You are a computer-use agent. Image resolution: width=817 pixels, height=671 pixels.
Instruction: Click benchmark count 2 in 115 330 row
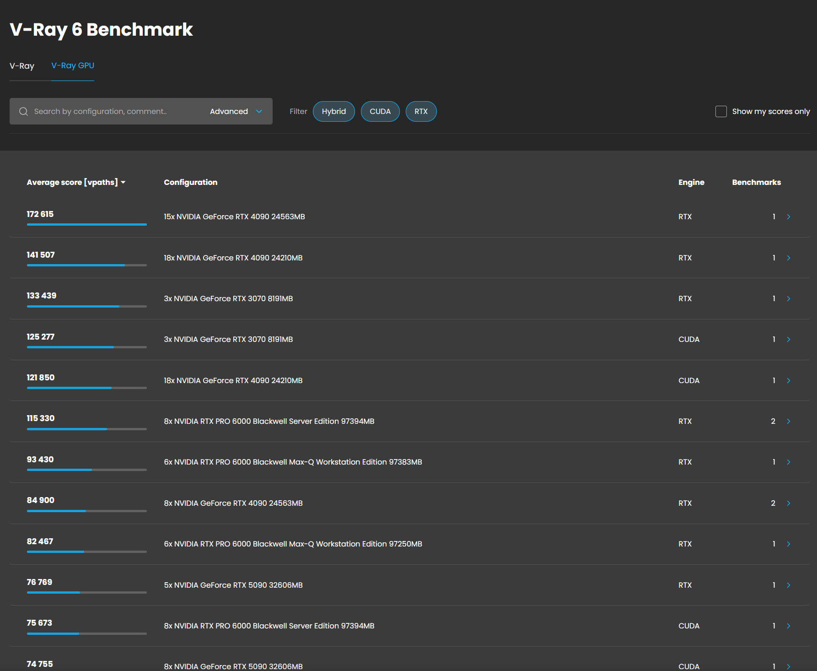(773, 421)
